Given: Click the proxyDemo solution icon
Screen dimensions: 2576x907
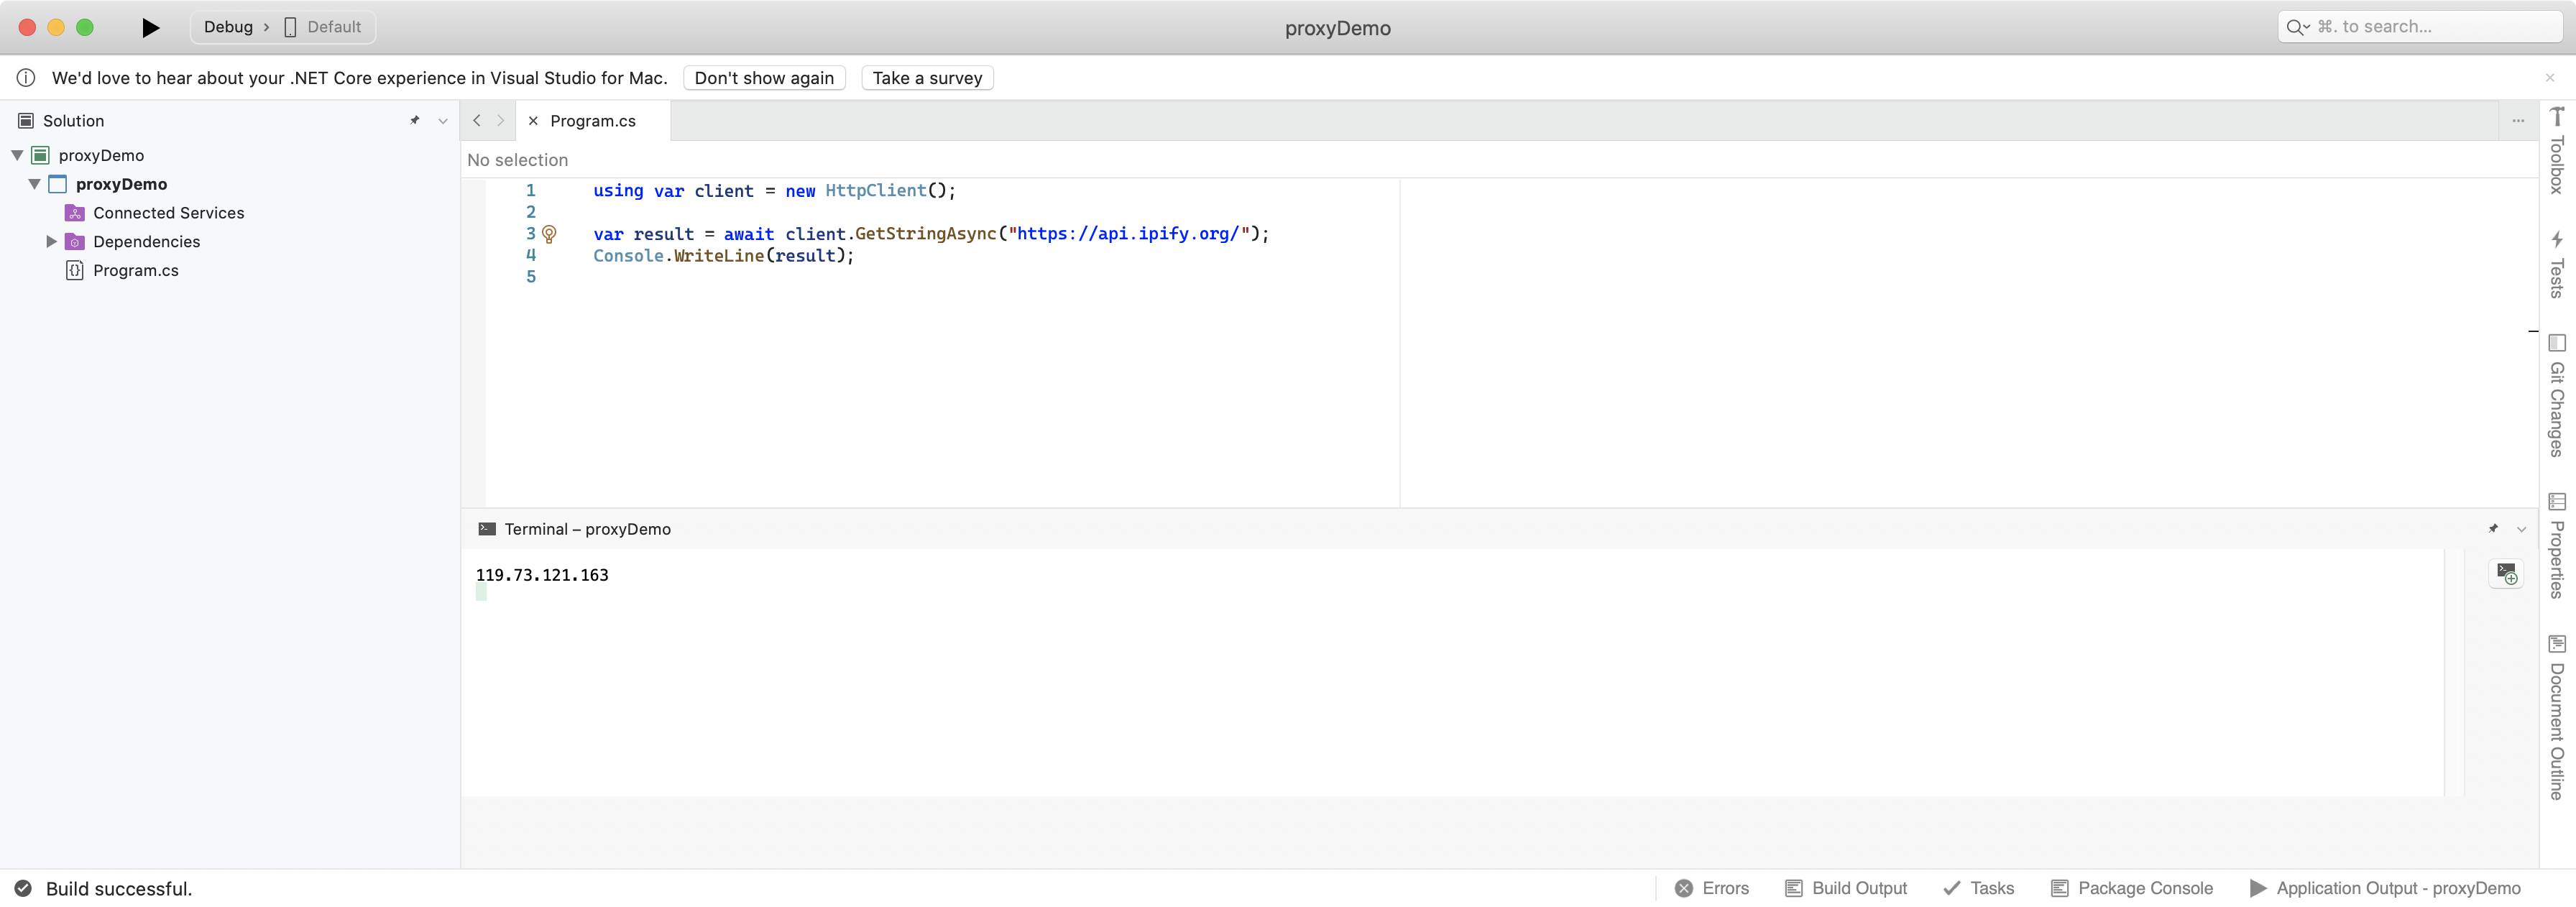Looking at the screenshot, I should click(41, 155).
